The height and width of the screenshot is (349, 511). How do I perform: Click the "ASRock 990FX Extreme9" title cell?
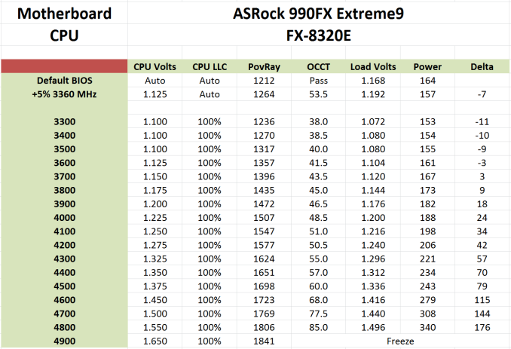pos(320,13)
